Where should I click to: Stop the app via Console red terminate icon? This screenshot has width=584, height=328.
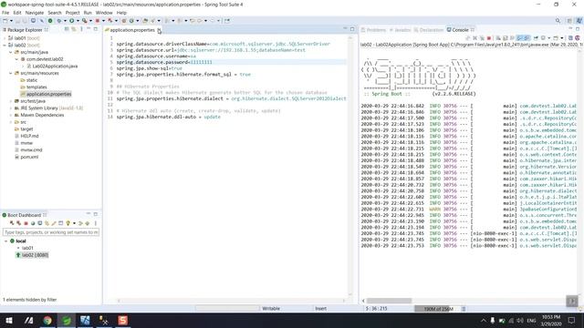[x=489, y=38]
